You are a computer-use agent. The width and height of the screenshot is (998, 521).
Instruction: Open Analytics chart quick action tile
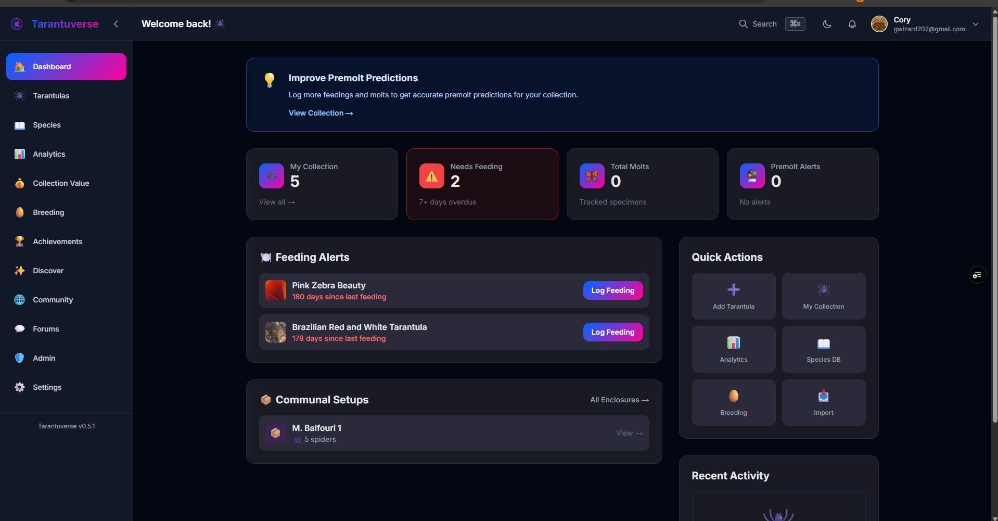point(734,349)
